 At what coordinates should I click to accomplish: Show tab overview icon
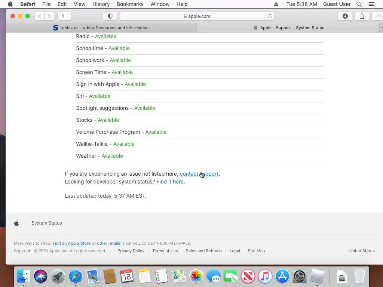pyautogui.click(x=379, y=16)
